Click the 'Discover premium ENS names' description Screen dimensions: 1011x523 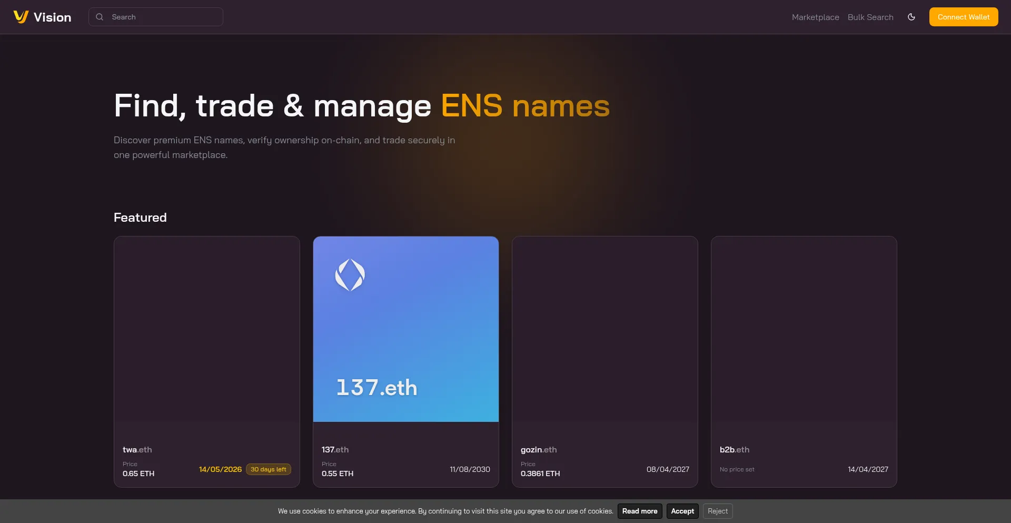point(284,147)
